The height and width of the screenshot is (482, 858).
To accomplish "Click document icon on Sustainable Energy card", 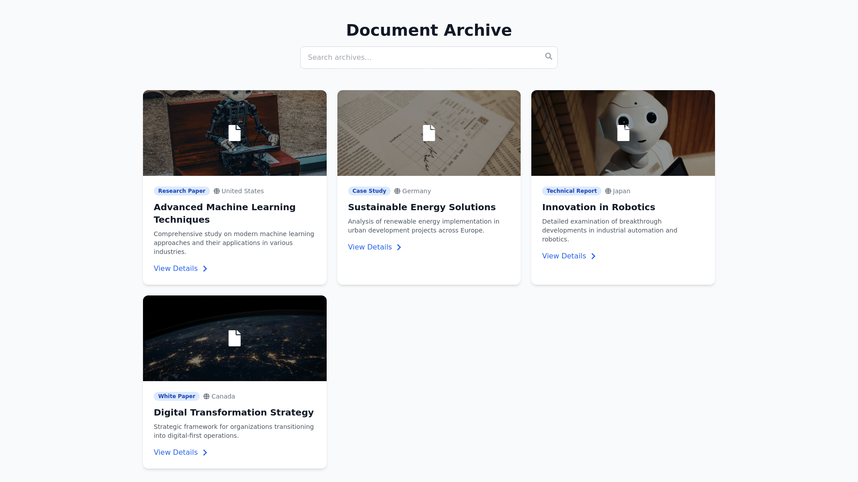I will coord(429,133).
